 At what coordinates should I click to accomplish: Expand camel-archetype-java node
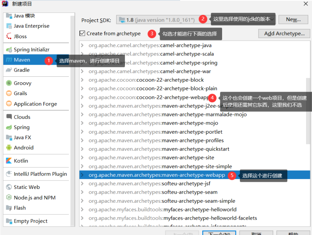click(82, 45)
